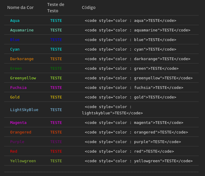The height and width of the screenshot is (176, 205).
Task: Select the lightskyblue code snippet
Action: pyautogui.click(x=112, y=110)
